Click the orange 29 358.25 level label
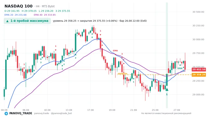The image size is (209, 117). 199,75
